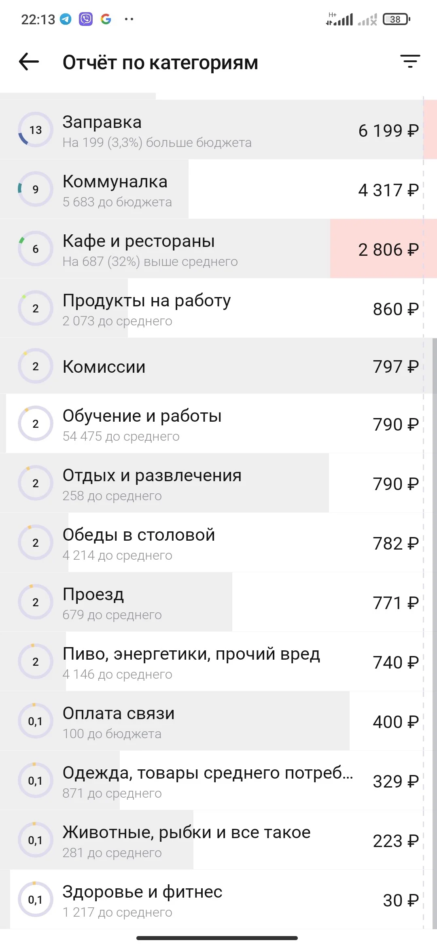Open the Viber notification icon in status bar
This screenshot has height=947, width=437.
[86, 19]
